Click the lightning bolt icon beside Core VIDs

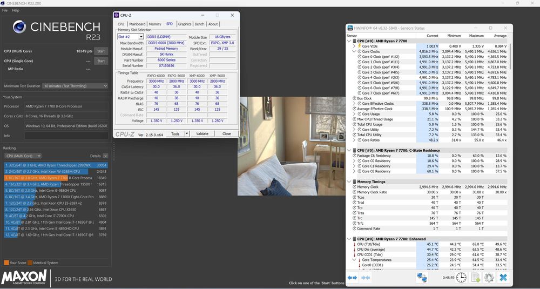click(360, 46)
